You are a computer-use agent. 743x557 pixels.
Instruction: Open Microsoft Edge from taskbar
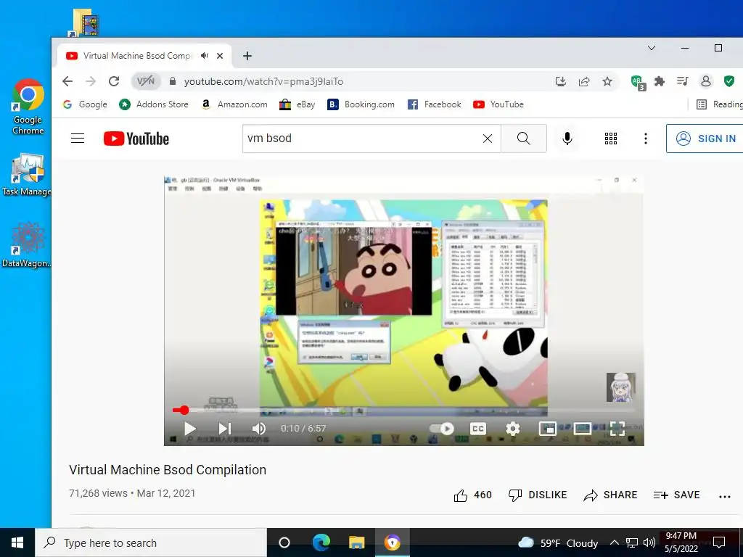(321, 542)
